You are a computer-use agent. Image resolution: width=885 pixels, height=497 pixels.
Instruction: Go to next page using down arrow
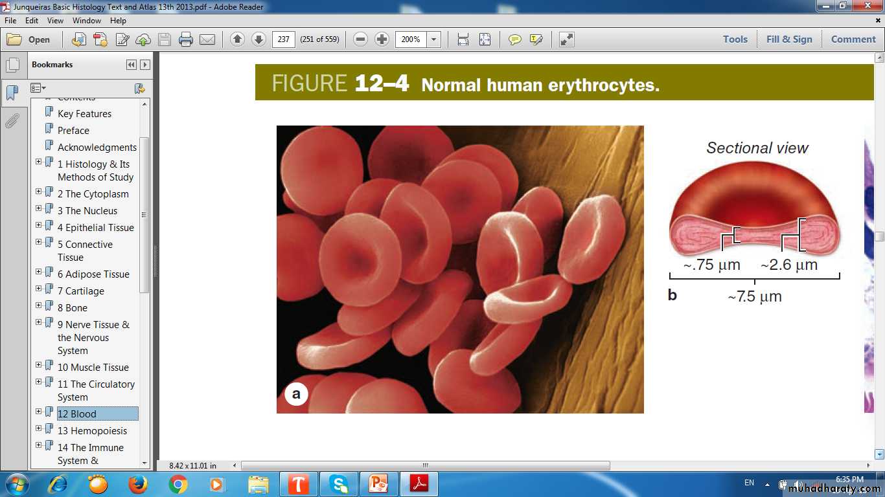pyautogui.click(x=259, y=39)
